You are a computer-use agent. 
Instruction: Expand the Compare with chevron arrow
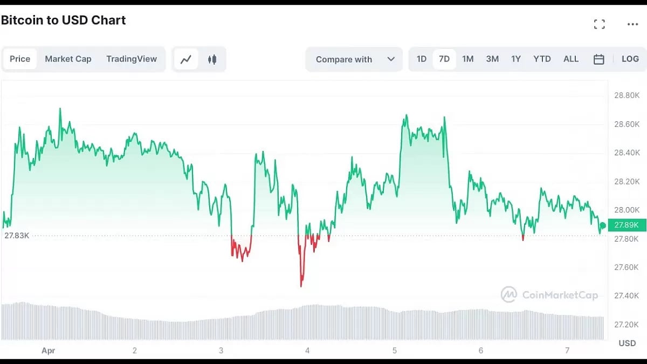(x=390, y=59)
